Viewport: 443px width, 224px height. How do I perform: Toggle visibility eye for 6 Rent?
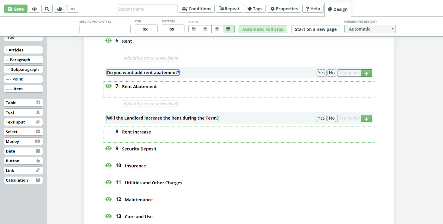[109, 41]
